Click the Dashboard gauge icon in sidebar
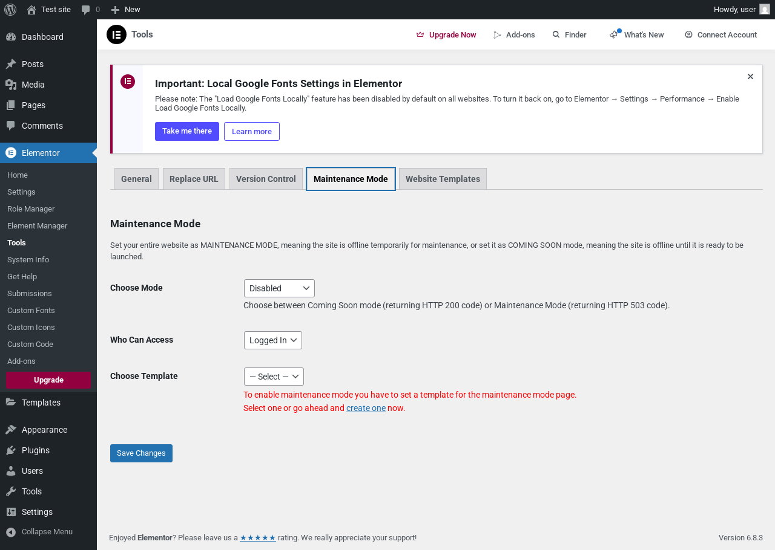The image size is (775, 550). click(11, 37)
